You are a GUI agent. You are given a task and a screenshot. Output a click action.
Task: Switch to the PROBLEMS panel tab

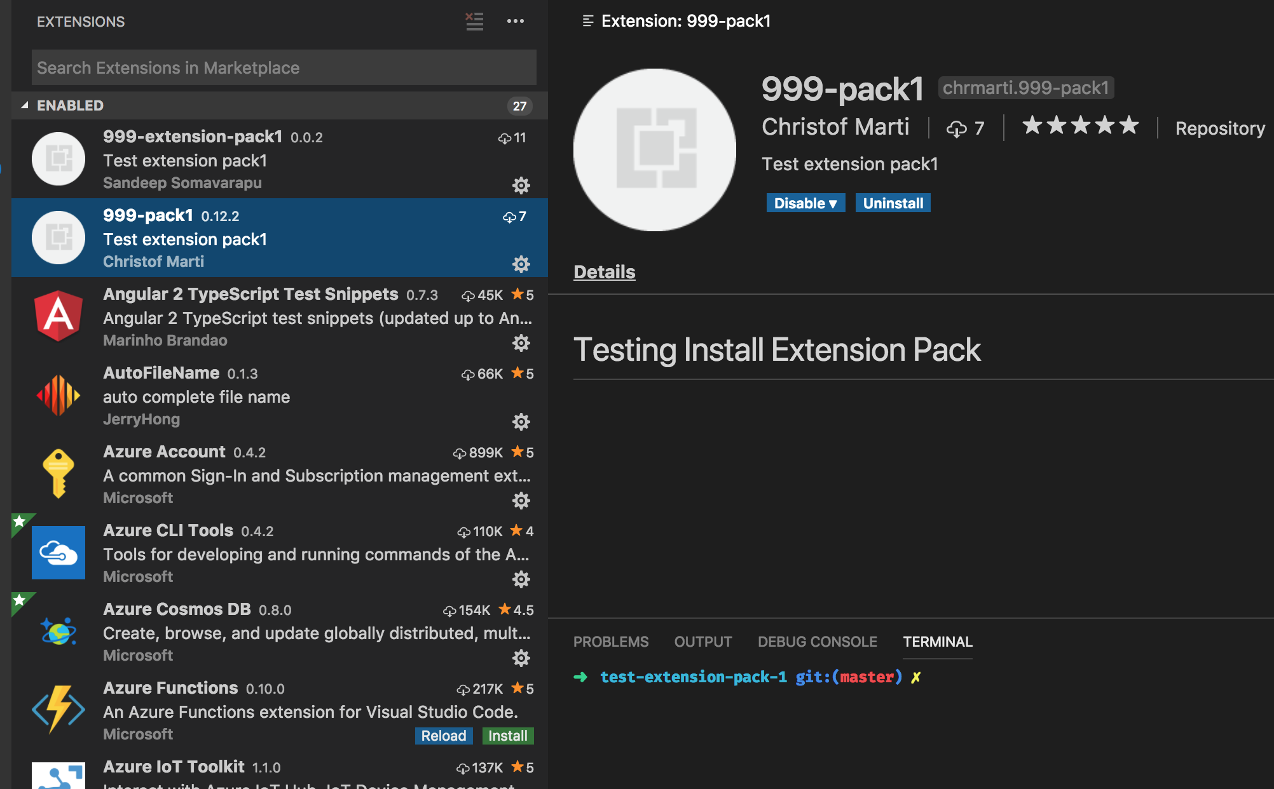click(611, 642)
